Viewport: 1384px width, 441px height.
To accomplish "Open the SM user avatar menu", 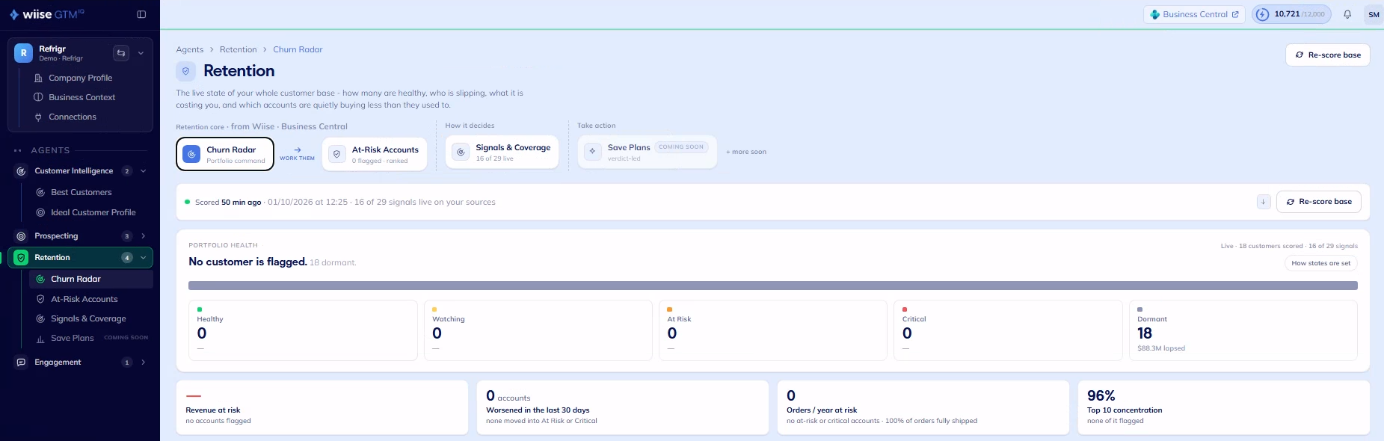I will click(x=1374, y=14).
